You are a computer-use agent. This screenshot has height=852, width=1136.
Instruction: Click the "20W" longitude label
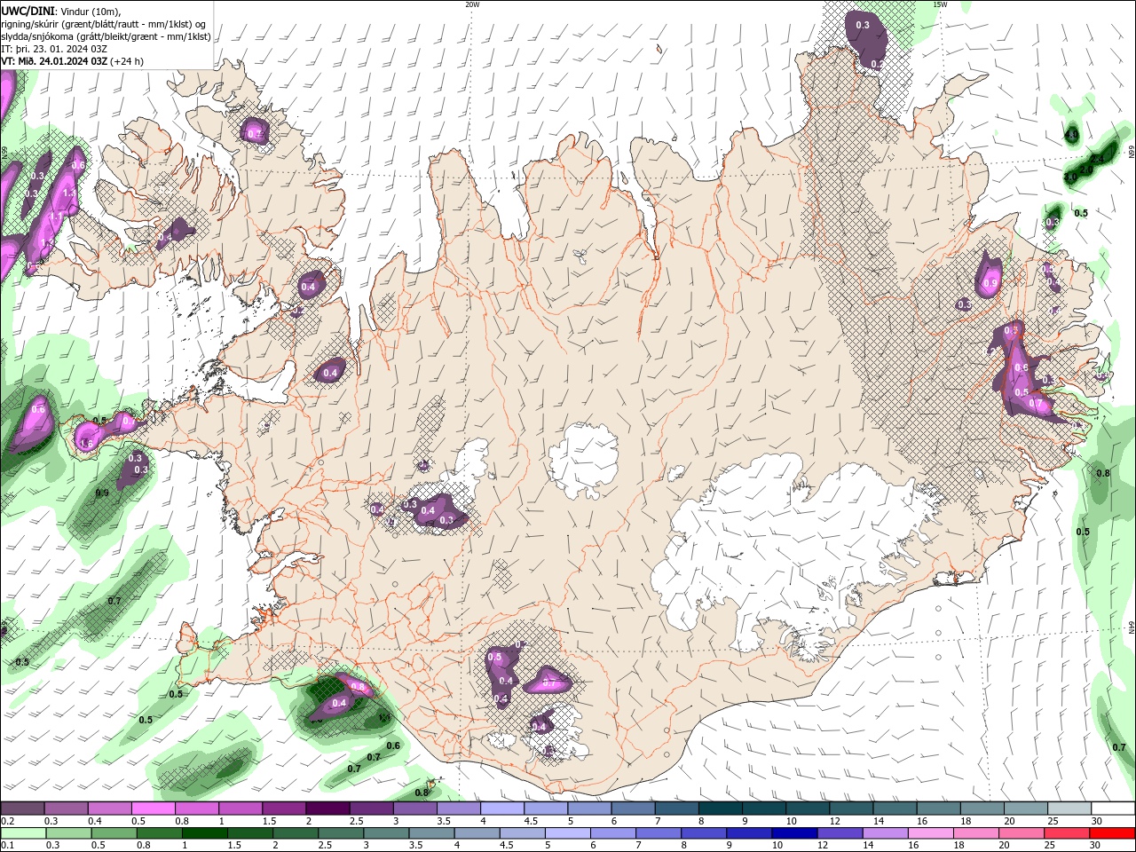[471, 4]
